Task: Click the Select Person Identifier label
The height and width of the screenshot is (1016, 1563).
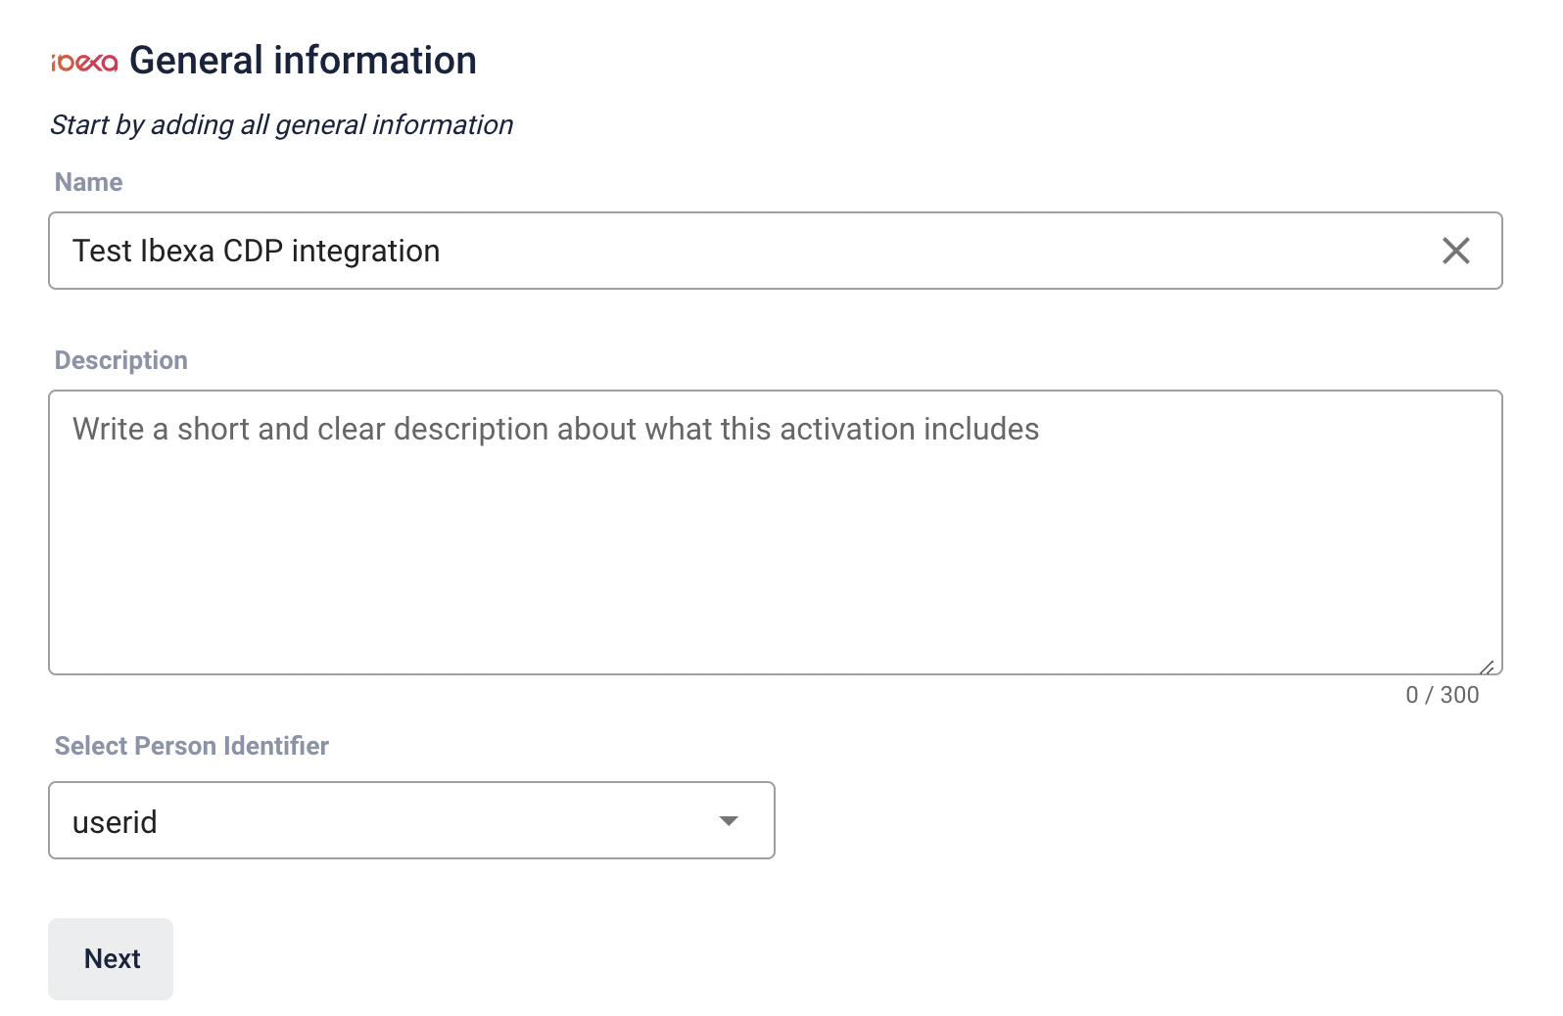Action: (x=191, y=746)
